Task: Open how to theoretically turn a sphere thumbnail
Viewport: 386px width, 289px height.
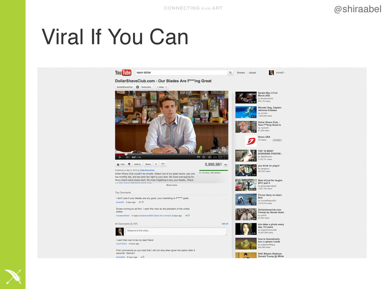Action: 246,243
